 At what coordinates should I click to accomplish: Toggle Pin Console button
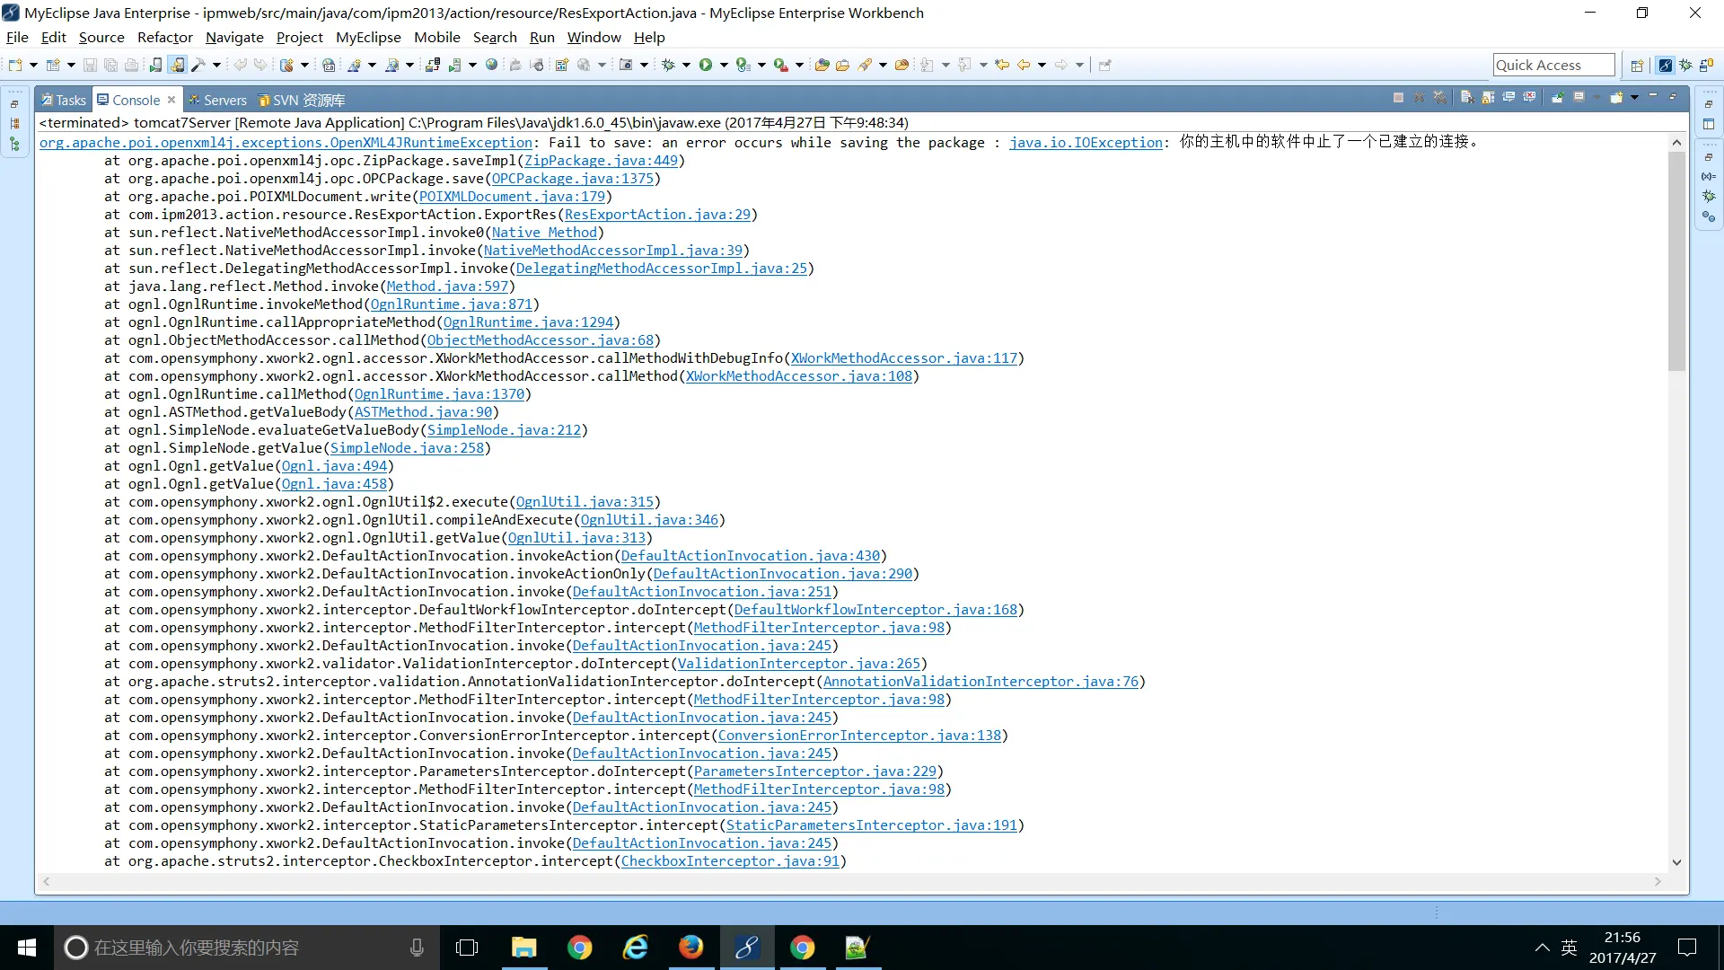tap(1558, 97)
